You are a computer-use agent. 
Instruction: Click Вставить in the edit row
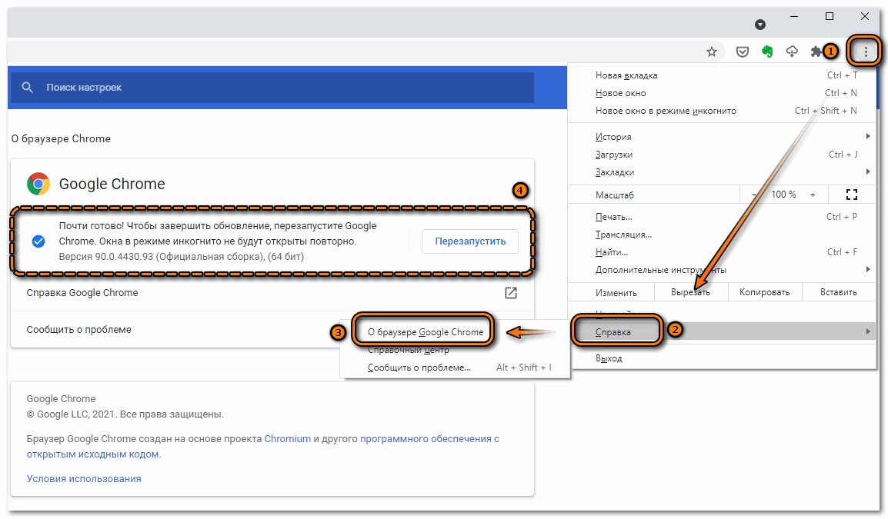pyautogui.click(x=838, y=292)
